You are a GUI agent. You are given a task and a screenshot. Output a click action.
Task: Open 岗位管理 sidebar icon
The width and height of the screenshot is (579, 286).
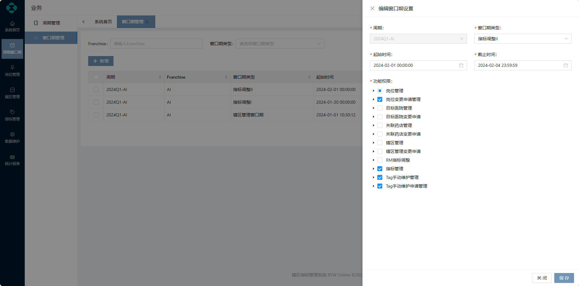click(x=12, y=67)
